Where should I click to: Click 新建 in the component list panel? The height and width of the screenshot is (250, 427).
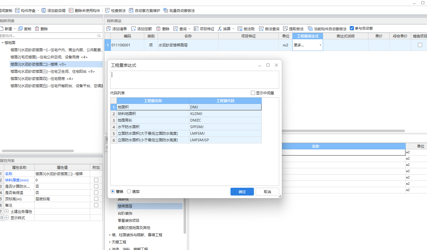point(6,29)
